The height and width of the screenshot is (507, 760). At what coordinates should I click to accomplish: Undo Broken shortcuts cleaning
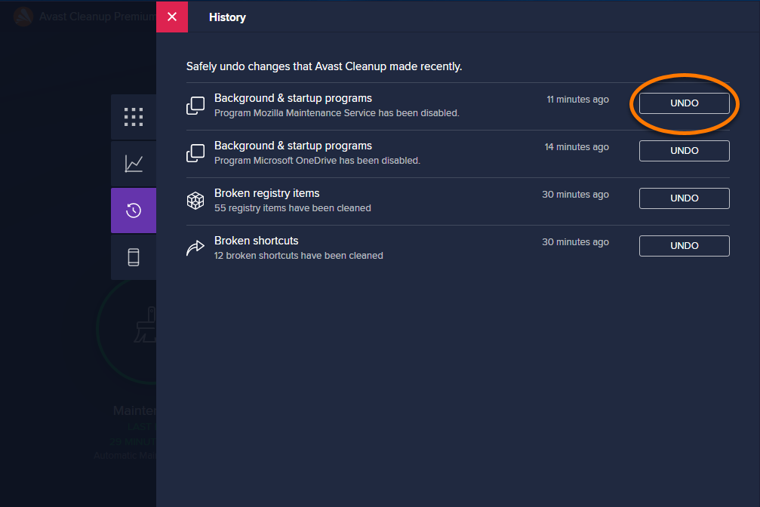[x=684, y=246]
